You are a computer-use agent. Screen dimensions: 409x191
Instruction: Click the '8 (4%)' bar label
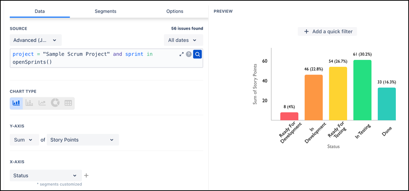[289, 107]
